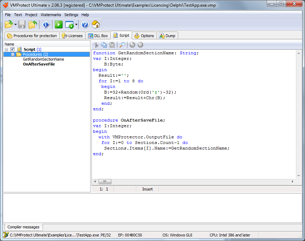The image size is (305, 241).
Task: Click the procedure OnAfterSaveFile code line
Action: (x=129, y=120)
